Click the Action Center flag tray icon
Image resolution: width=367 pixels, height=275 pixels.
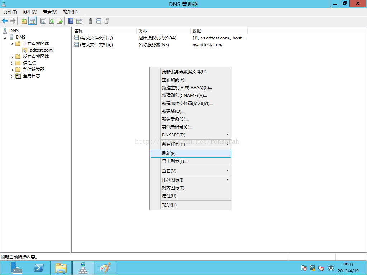pos(304,268)
